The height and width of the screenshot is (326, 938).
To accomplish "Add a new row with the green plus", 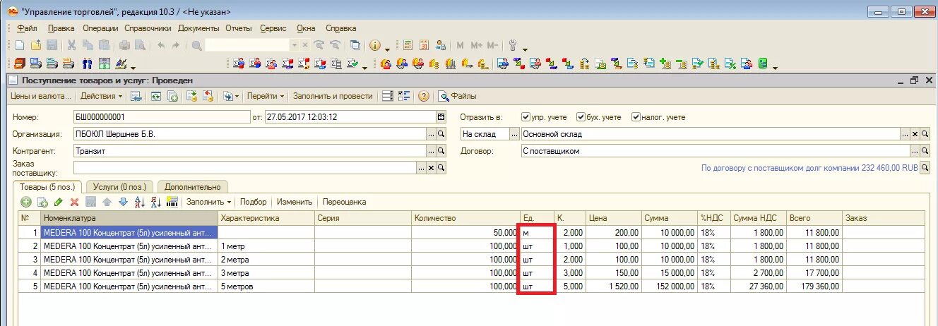I will 26,202.
